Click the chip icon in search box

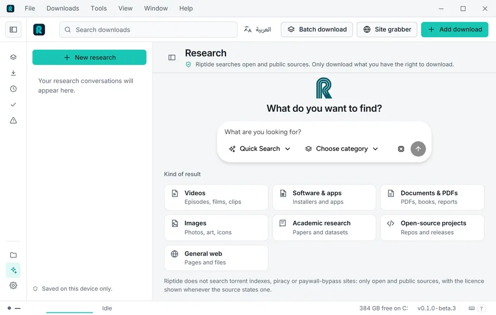coord(401,149)
